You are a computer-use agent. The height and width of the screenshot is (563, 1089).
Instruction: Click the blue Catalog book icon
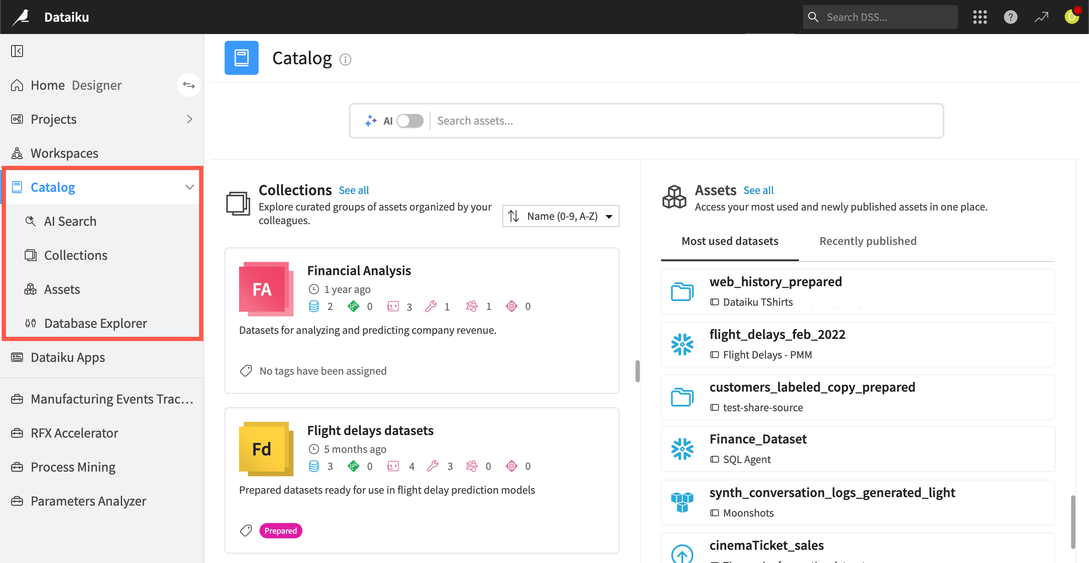(241, 57)
